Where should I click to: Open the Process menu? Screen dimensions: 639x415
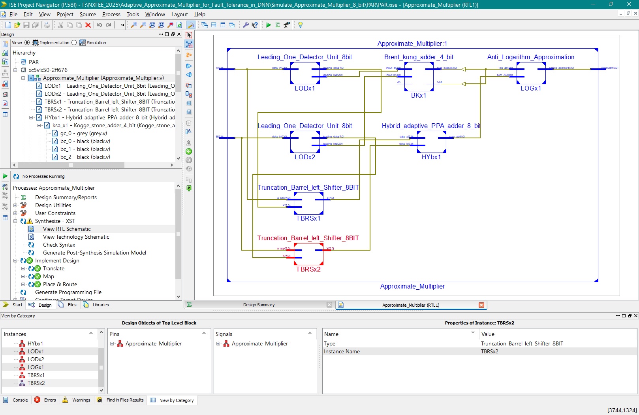point(111,14)
